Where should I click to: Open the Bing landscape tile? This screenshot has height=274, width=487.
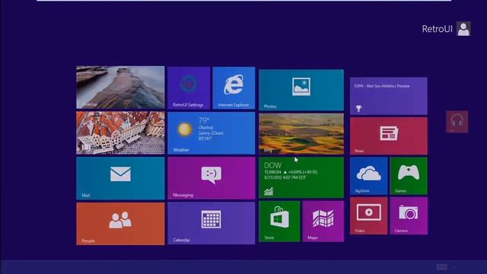pos(301,134)
